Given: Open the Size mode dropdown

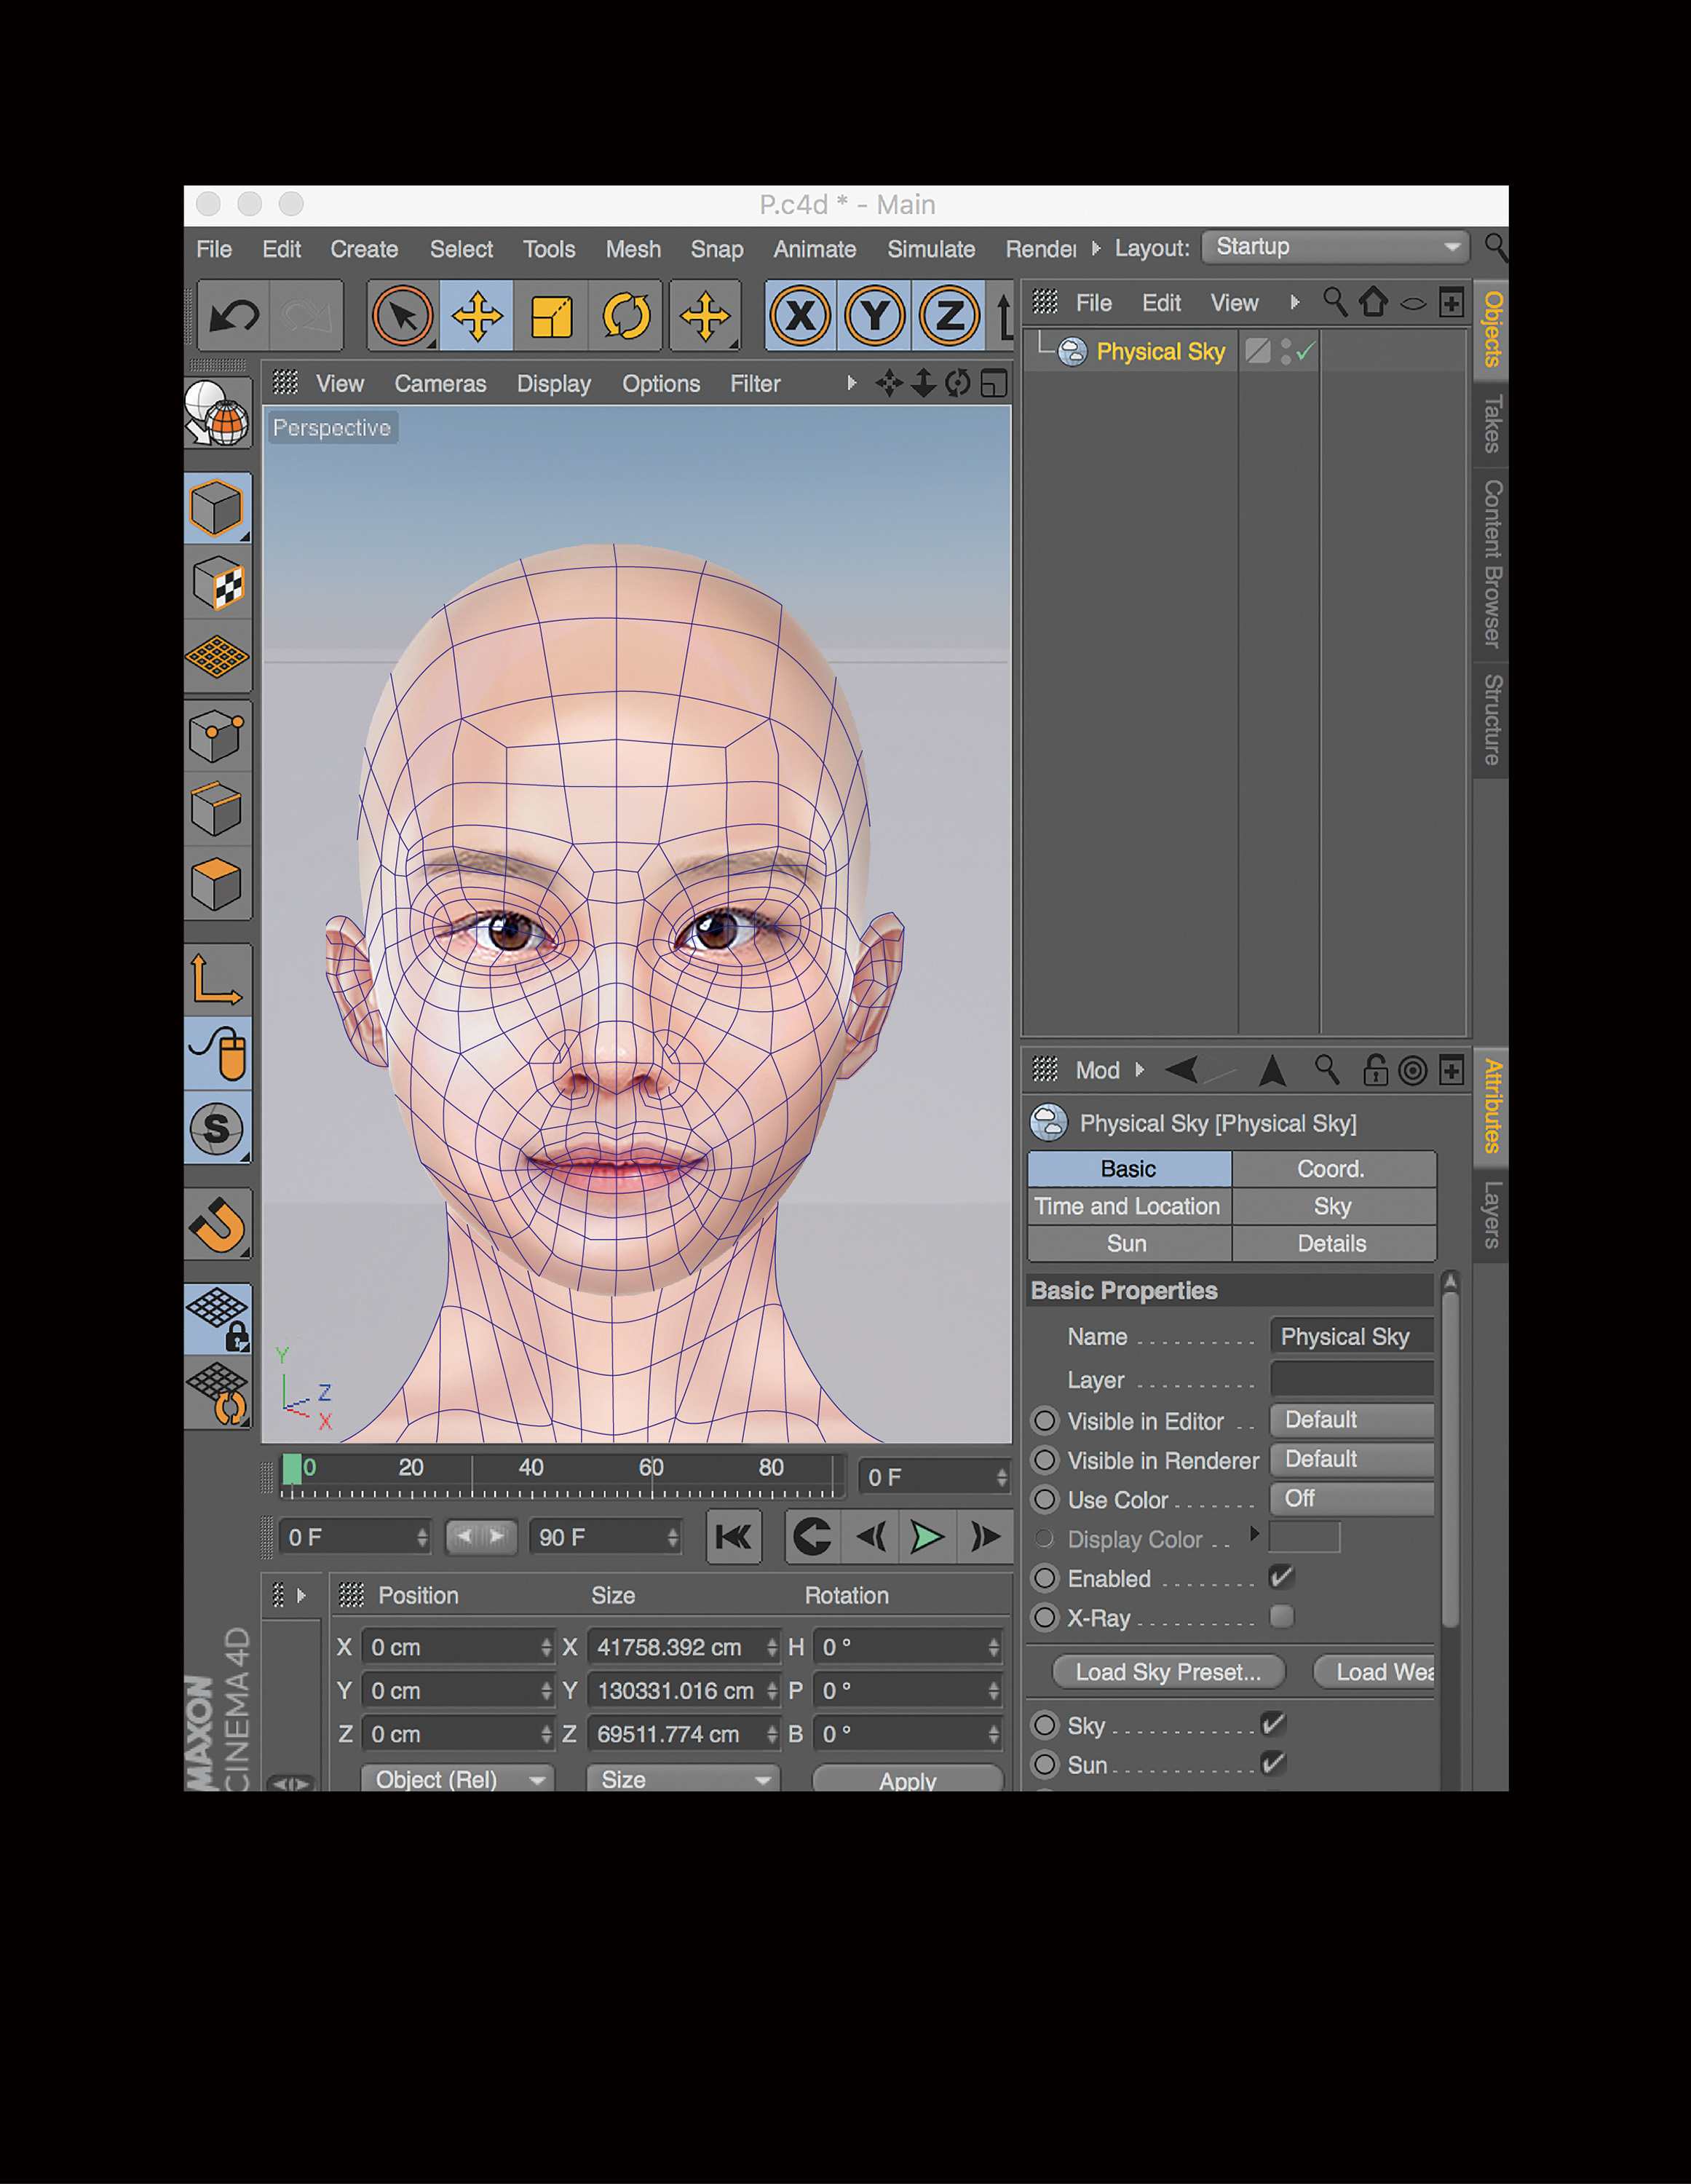Looking at the screenshot, I should coord(683,1779).
